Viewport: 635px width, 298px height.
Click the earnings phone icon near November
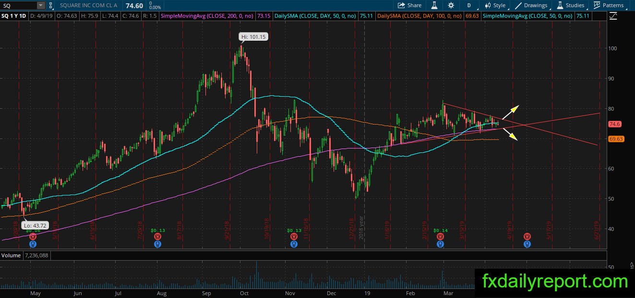pos(293,237)
